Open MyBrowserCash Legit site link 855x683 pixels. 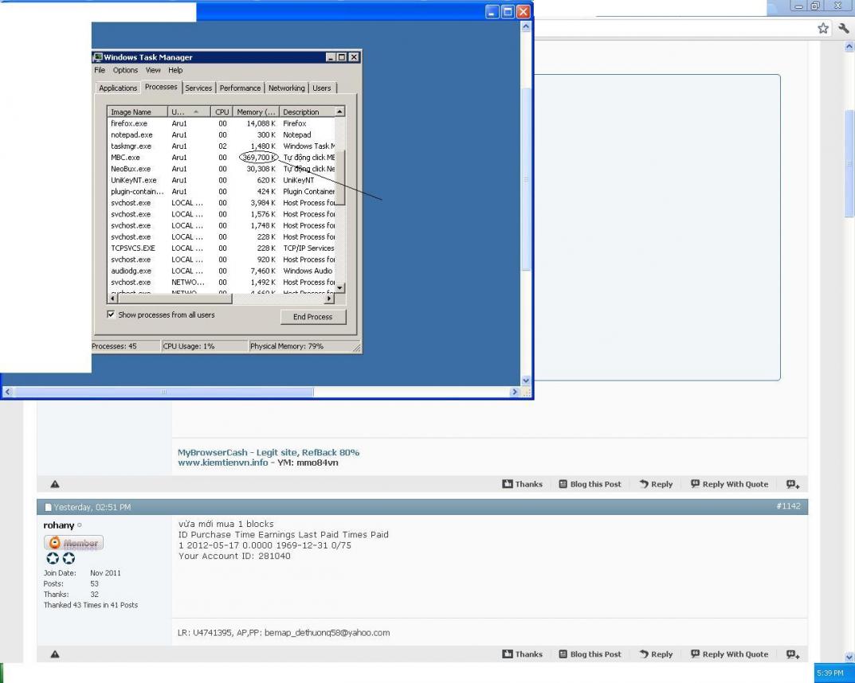[269, 453]
